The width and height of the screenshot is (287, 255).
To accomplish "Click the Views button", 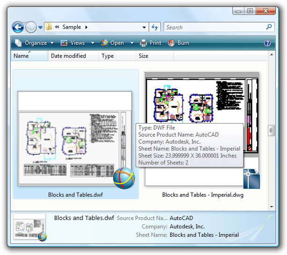I will tap(72, 43).
